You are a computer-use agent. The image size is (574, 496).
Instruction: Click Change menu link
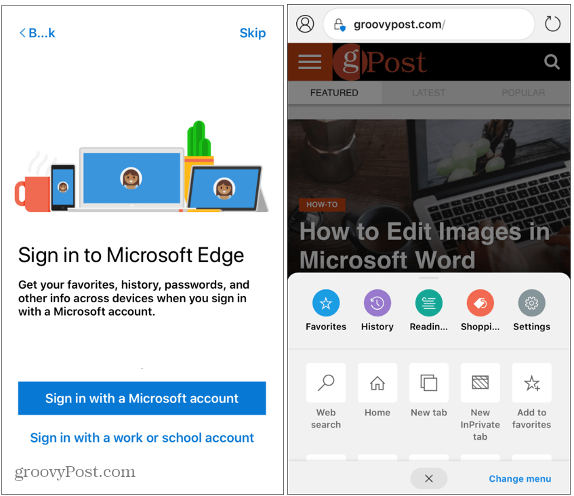click(x=520, y=479)
